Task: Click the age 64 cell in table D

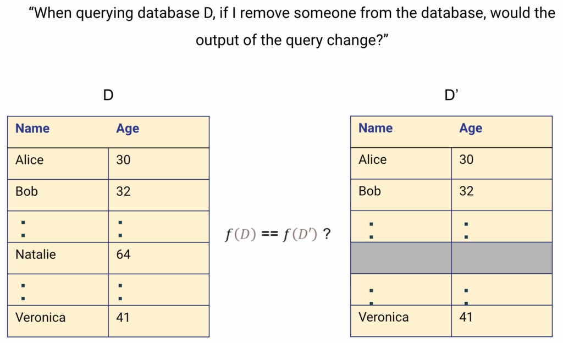Action: tap(159, 258)
